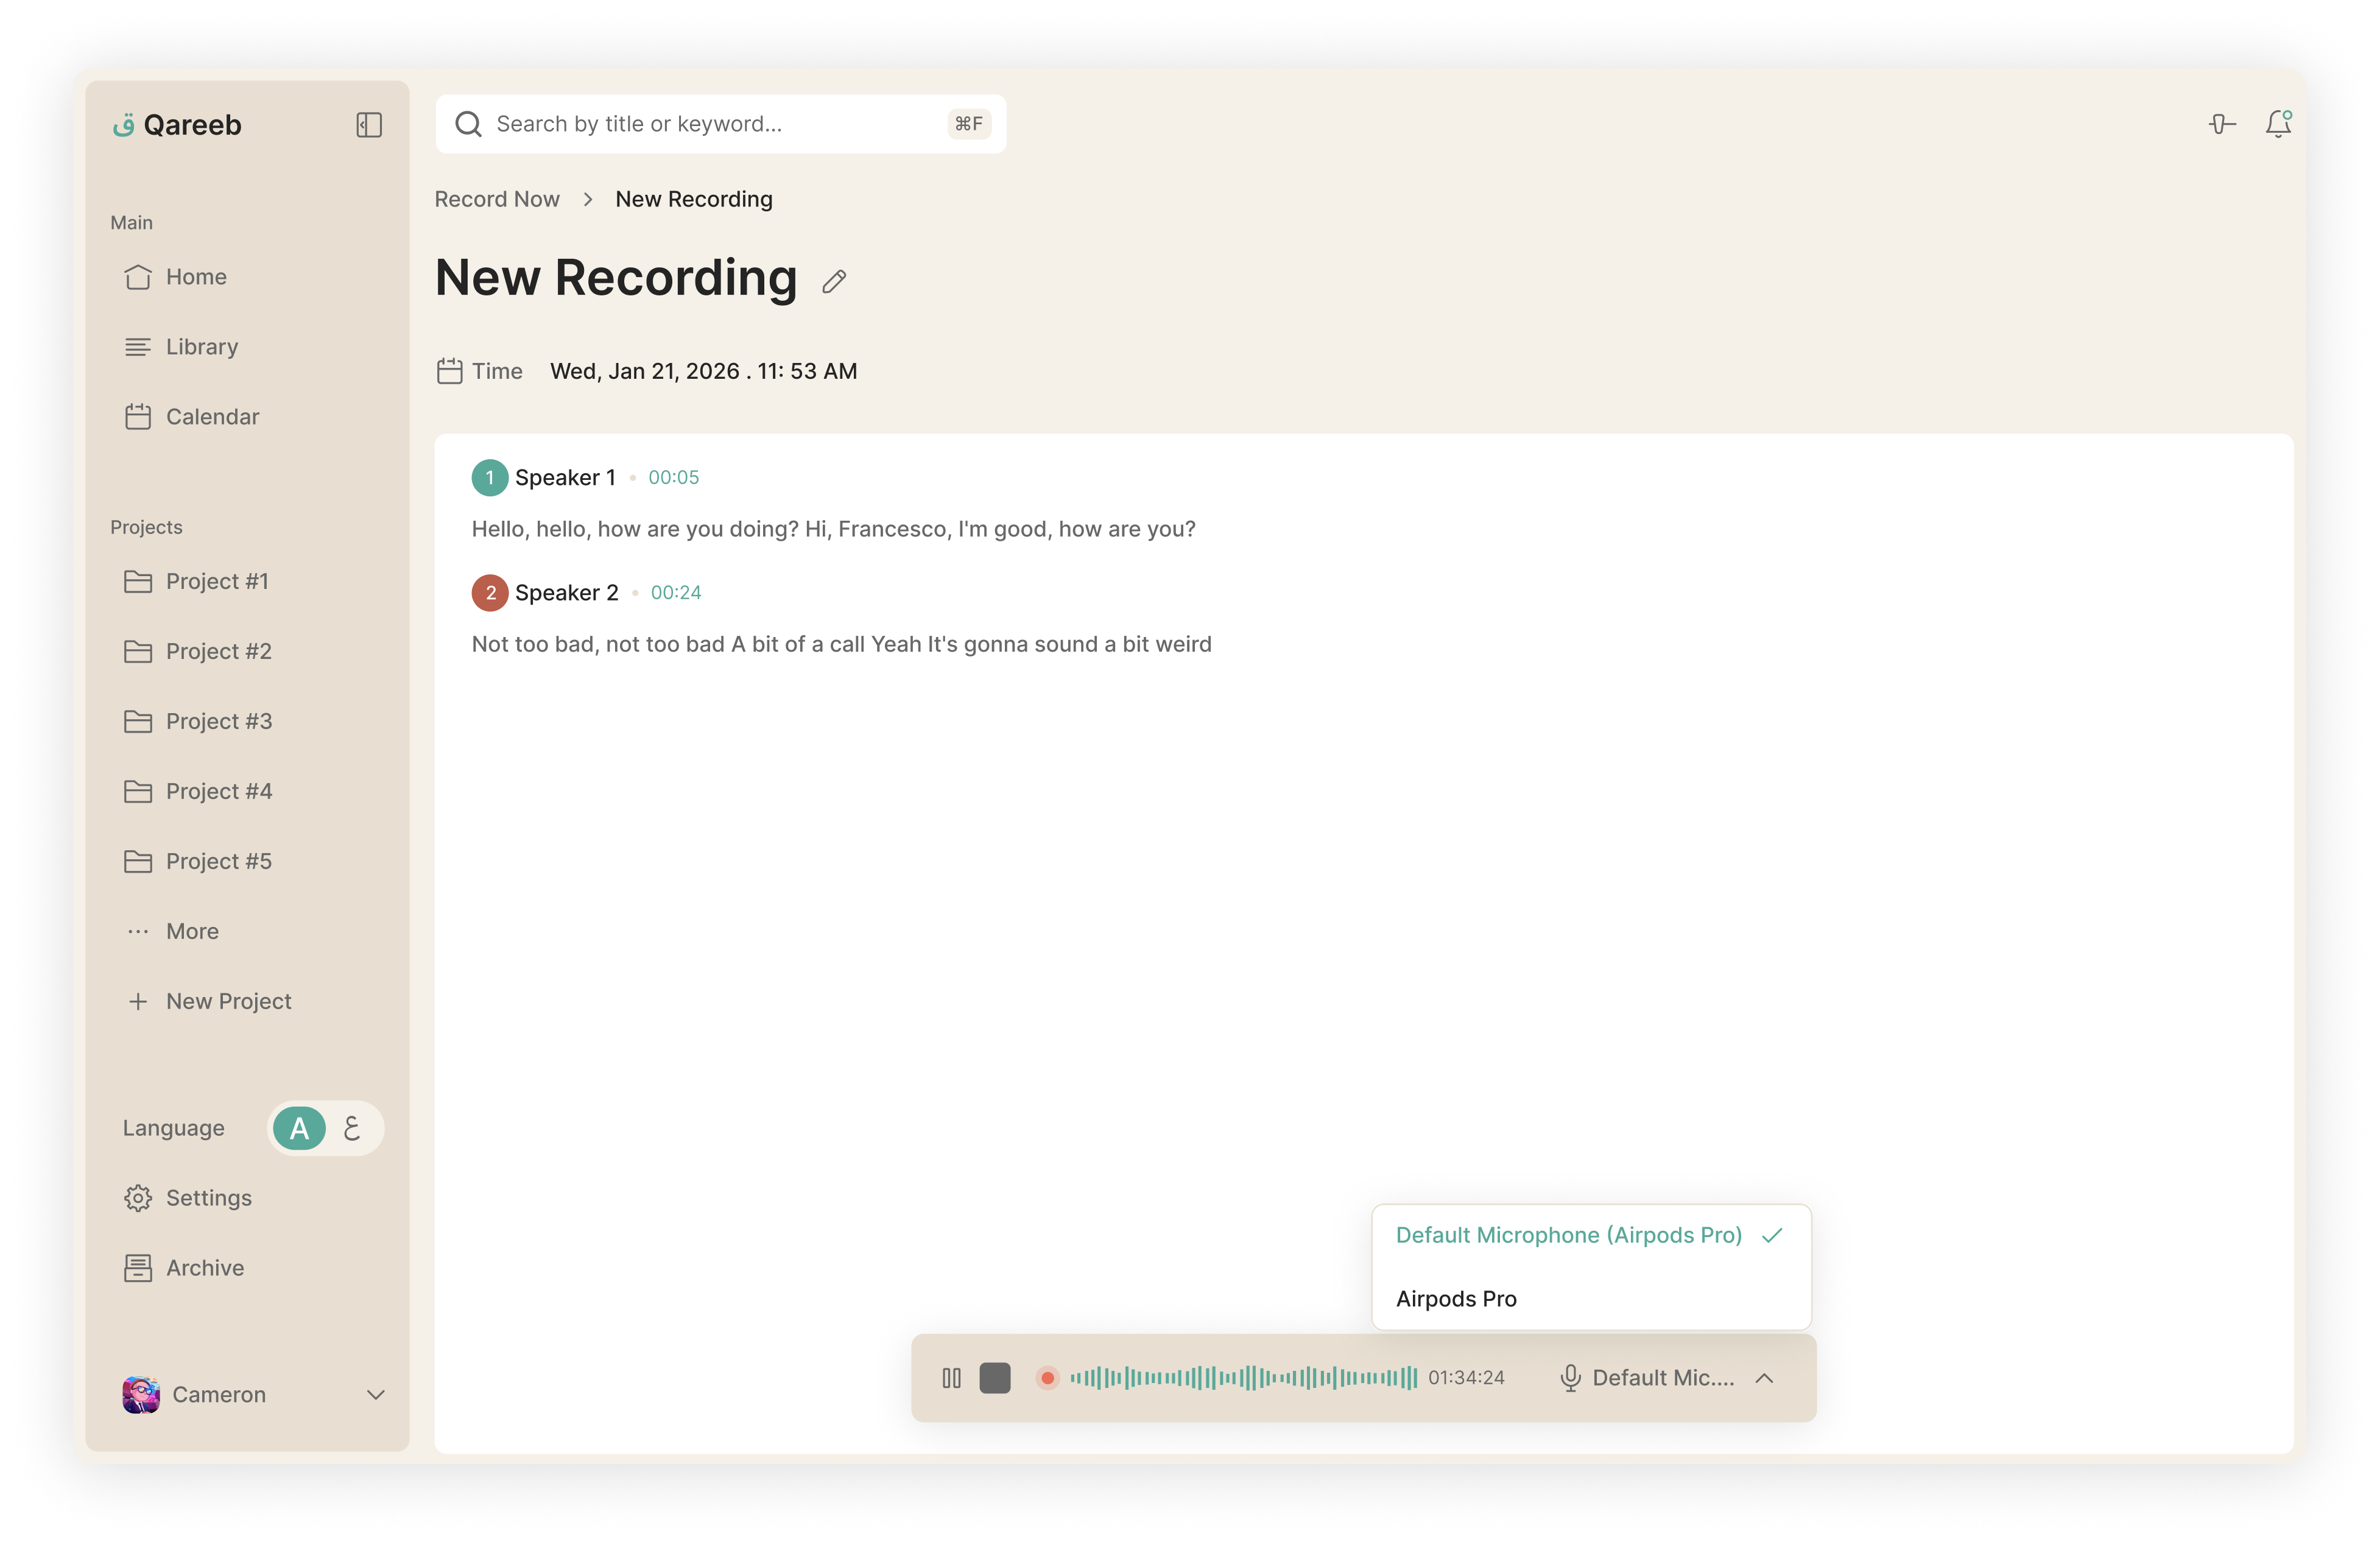2380x1542 pixels.
Task: Go back to Record Now breadcrumb
Action: (x=497, y=199)
